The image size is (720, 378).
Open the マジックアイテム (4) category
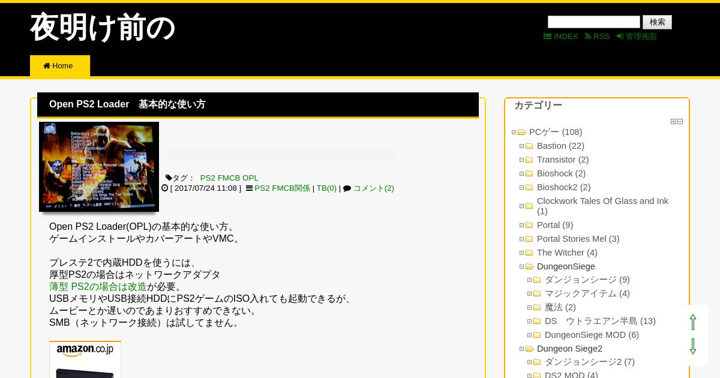pyautogui.click(x=587, y=293)
